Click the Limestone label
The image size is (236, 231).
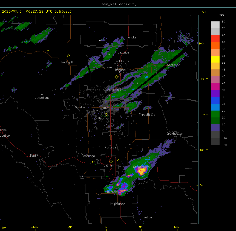point(42,98)
